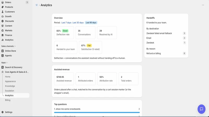
Task: Click the Total orders card
Action: pos(129,79)
